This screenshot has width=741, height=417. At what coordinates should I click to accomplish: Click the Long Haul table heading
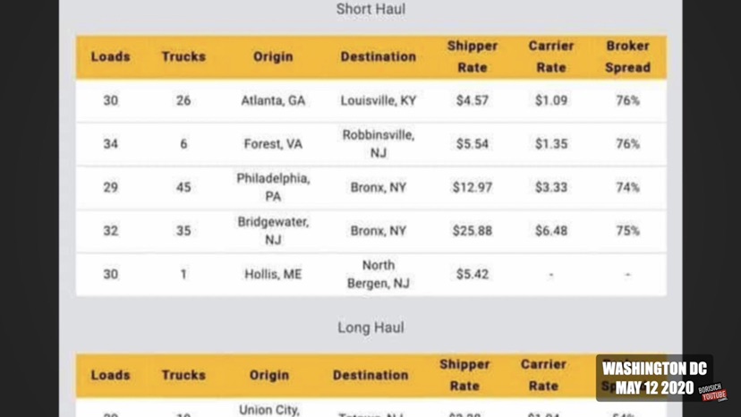370,328
